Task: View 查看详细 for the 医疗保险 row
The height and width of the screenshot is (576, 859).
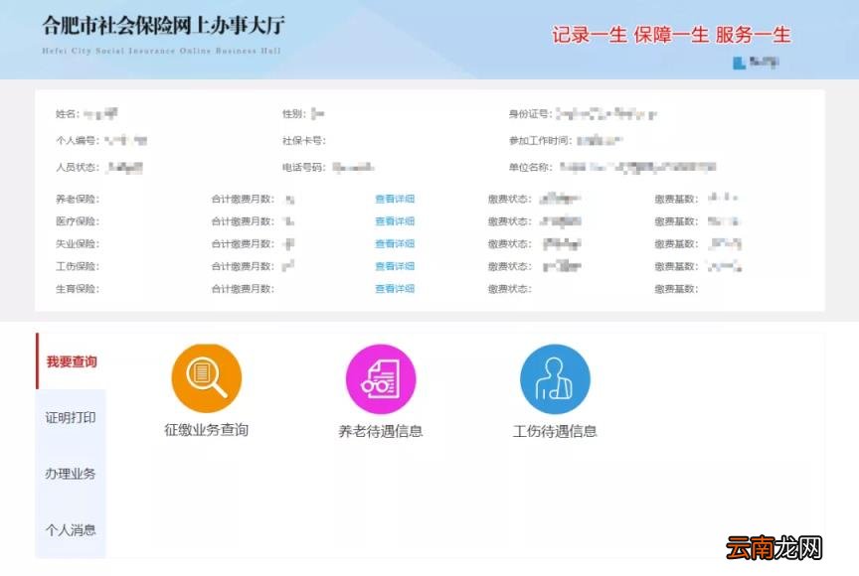Action: tap(395, 221)
